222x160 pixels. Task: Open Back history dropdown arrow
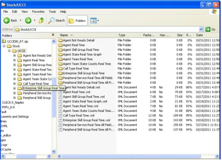[21, 21]
